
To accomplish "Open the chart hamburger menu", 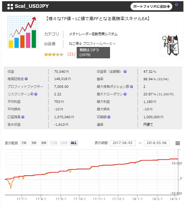I will tap(178, 143).
